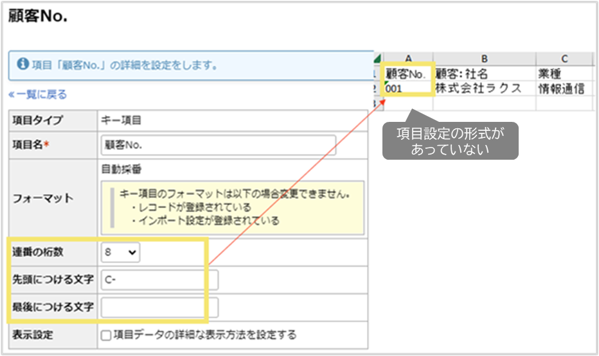Click the 項目名 text field
The width and height of the screenshot is (599, 356).
click(x=219, y=145)
